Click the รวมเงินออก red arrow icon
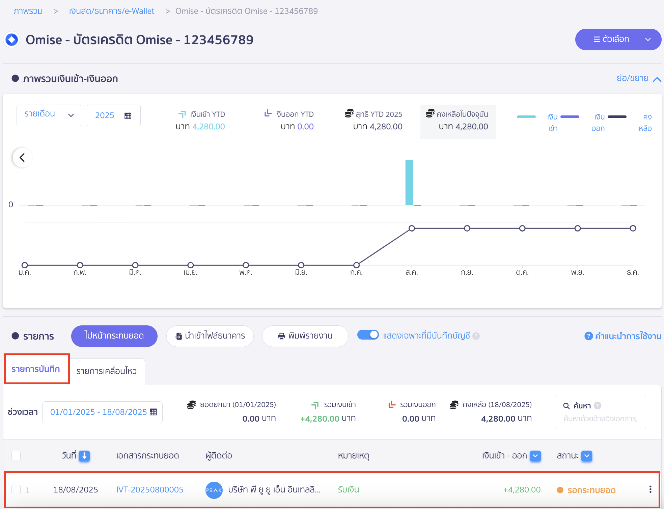 (392, 404)
